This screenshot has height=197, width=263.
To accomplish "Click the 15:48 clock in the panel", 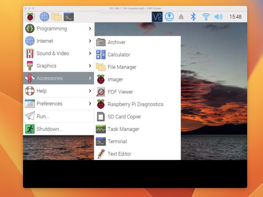I will click(236, 17).
